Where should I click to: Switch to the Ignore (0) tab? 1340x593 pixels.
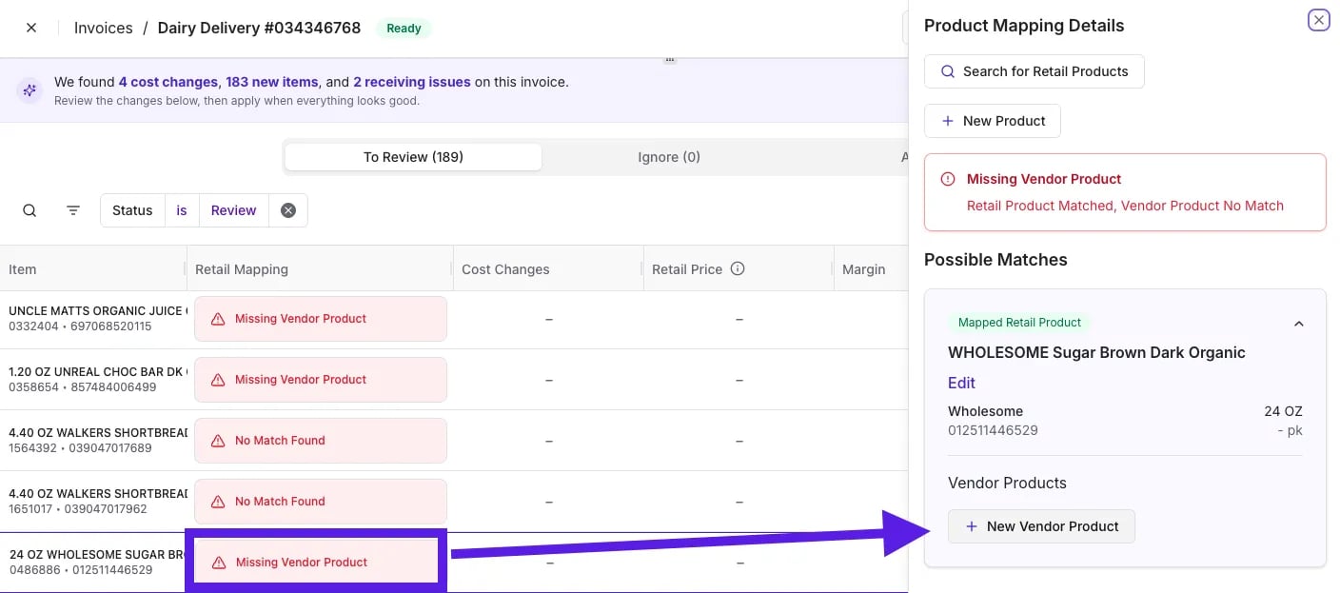pos(669,157)
